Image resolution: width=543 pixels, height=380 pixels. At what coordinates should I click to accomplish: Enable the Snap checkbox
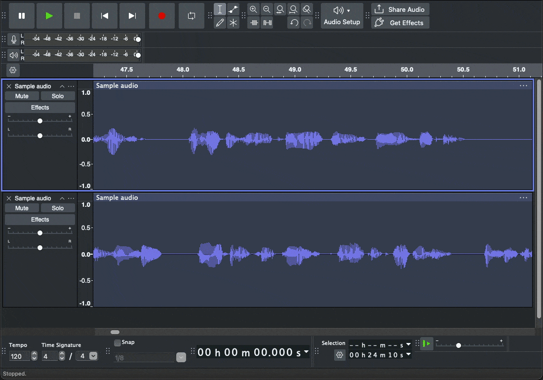pos(117,342)
